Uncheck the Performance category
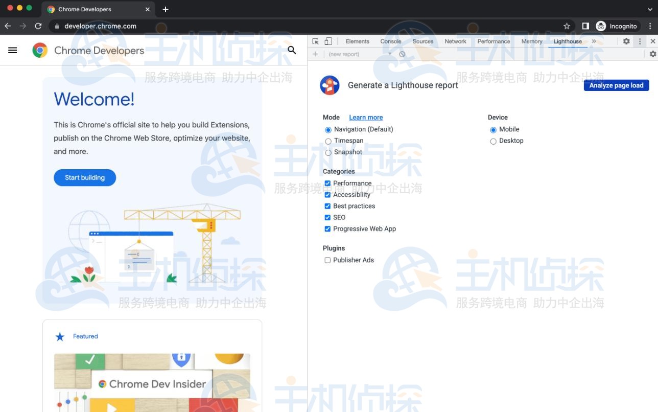658x412 pixels. pos(327,183)
